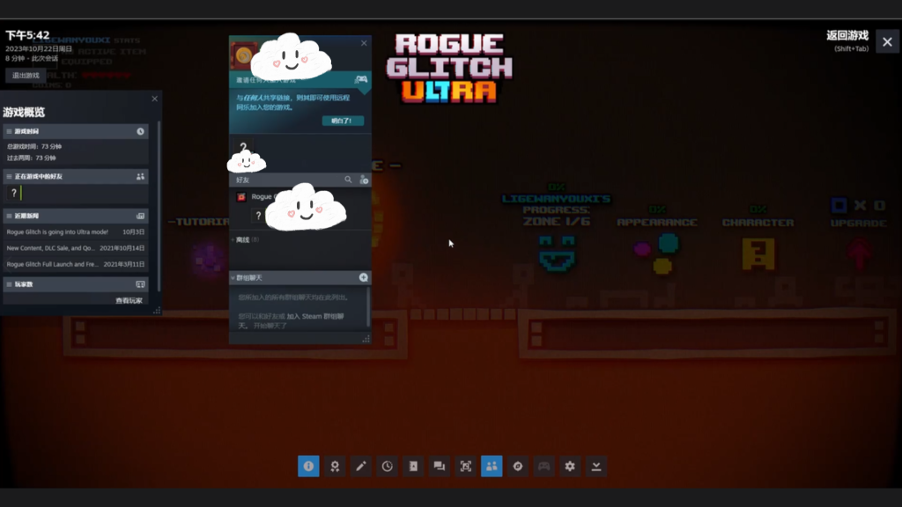
Task: Click the controller remote play icon in friends panel
Action: point(361,79)
